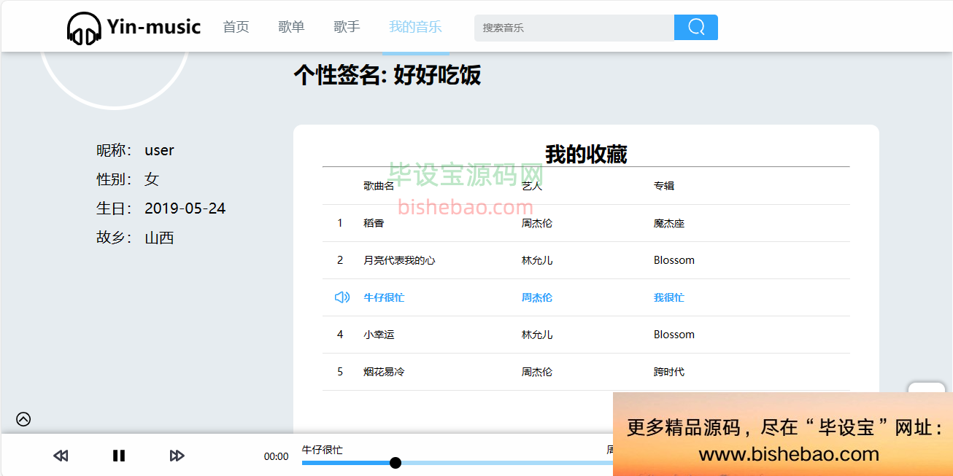The height and width of the screenshot is (476, 953).
Task: Select the song 小幸运 in the list
Action: [x=379, y=335]
